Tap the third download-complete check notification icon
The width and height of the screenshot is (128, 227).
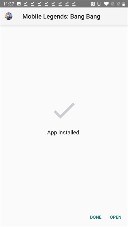pyautogui.click(x=39, y=4)
